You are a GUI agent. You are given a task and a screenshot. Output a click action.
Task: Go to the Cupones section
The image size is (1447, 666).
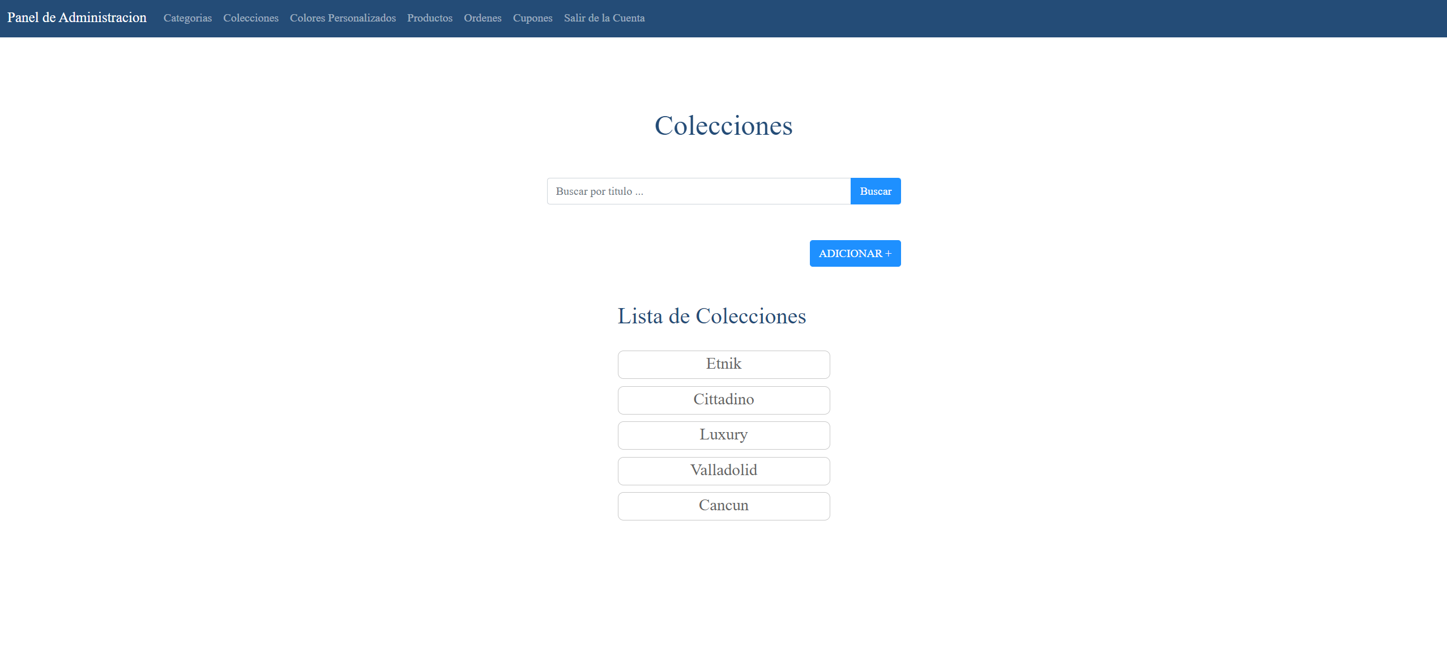coord(532,18)
